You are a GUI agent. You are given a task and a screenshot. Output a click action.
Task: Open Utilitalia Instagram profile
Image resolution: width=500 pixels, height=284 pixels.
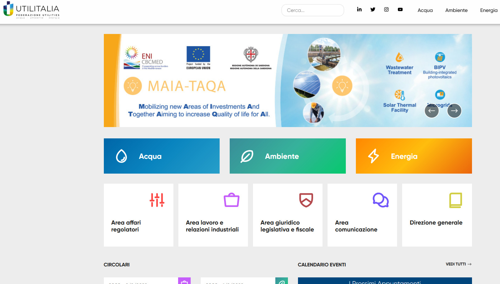[386, 9]
